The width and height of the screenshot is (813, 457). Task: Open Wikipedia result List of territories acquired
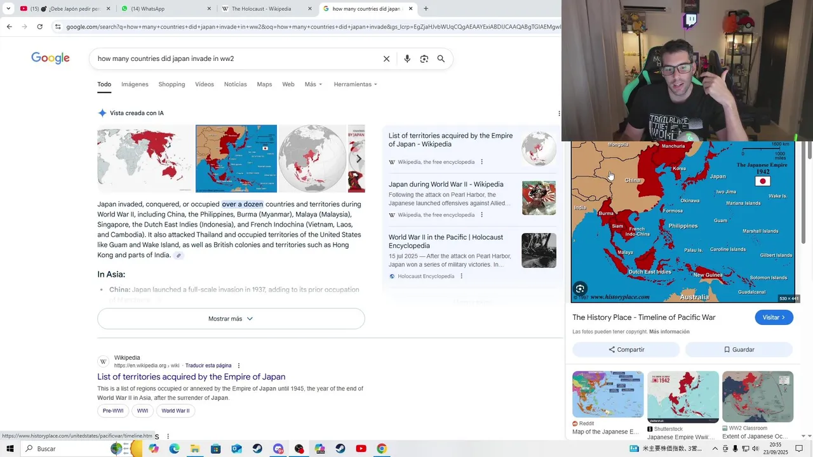pyautogui.click(x=191, y=376)
